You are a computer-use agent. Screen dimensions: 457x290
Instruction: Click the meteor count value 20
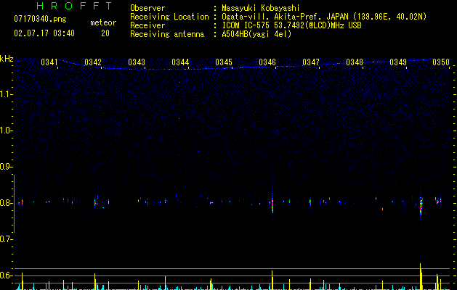[x=105, y=33]
